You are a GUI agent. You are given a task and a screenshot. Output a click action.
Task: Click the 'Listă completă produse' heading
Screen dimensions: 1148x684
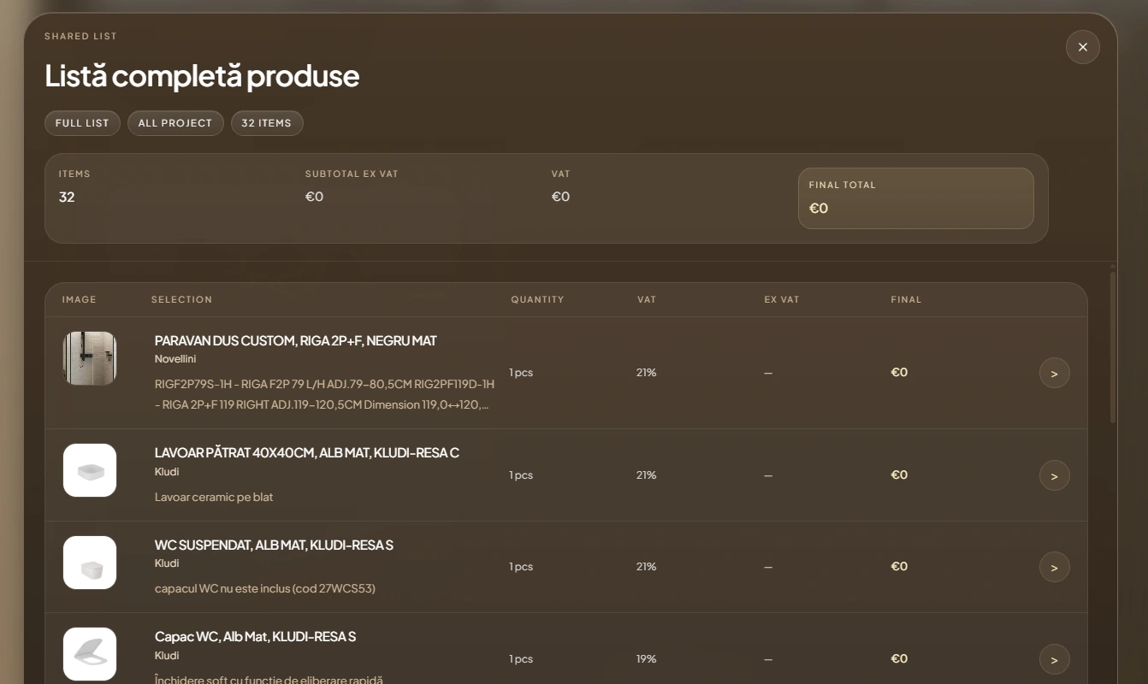click(x=202, y=76)
